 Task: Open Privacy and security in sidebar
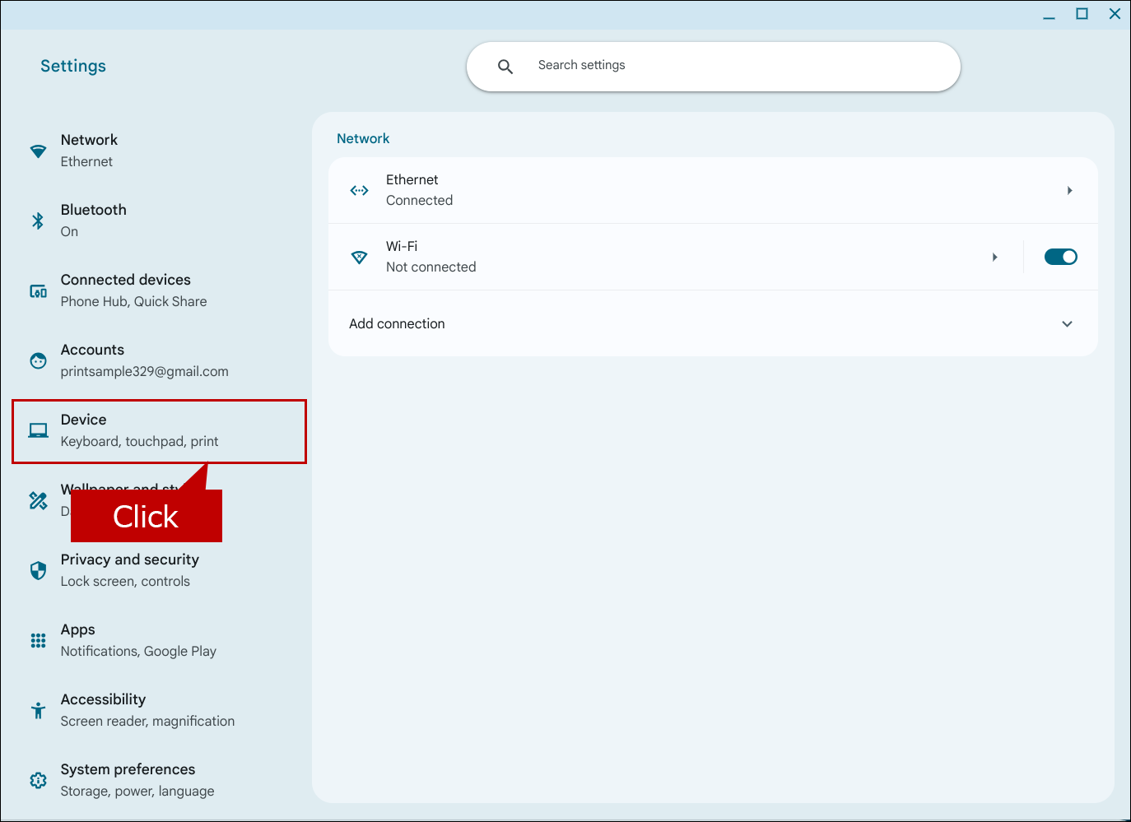(160, 570)
